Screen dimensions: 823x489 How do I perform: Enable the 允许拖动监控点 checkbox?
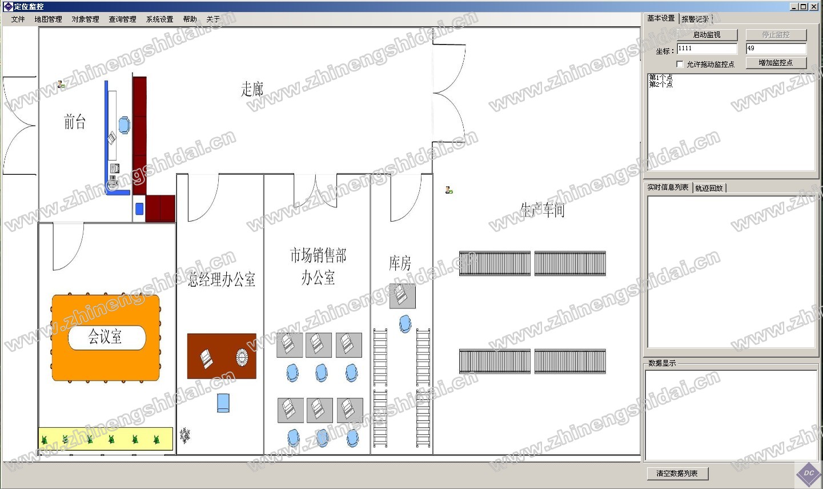[x=680, y=64]
